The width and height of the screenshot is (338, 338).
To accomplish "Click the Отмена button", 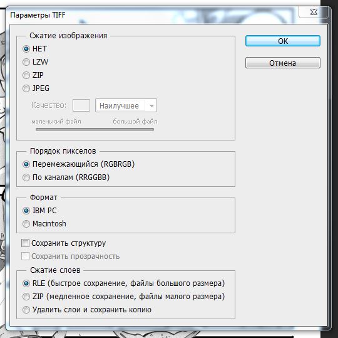I will (283, 63).
